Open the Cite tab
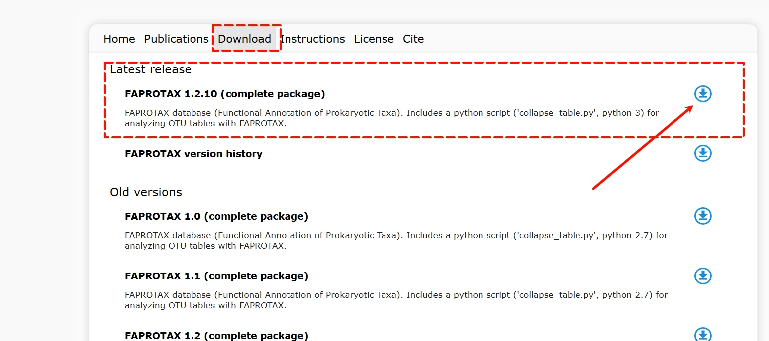769x341 pixels. pos(413,39)
